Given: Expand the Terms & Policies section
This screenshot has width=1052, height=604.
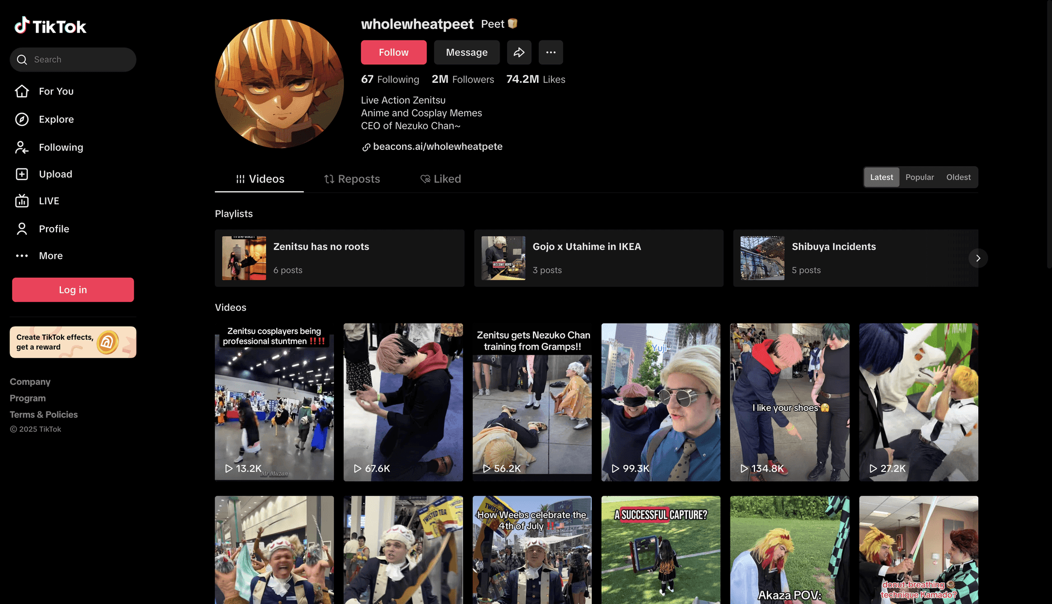Looking at the screenshot, I should [44, 414].
